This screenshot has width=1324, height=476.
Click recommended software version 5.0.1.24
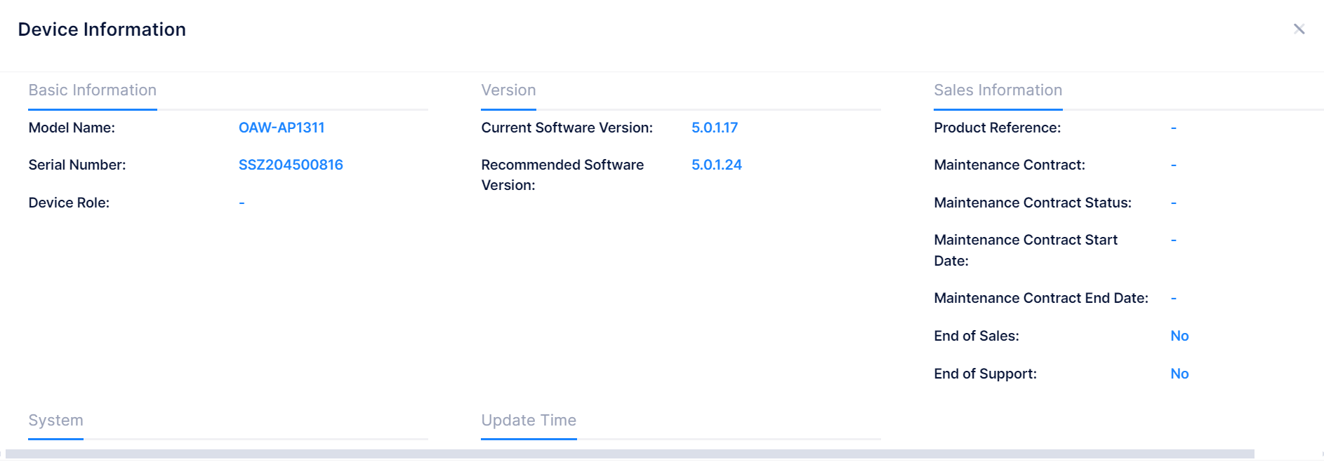[x=717, y=165]
